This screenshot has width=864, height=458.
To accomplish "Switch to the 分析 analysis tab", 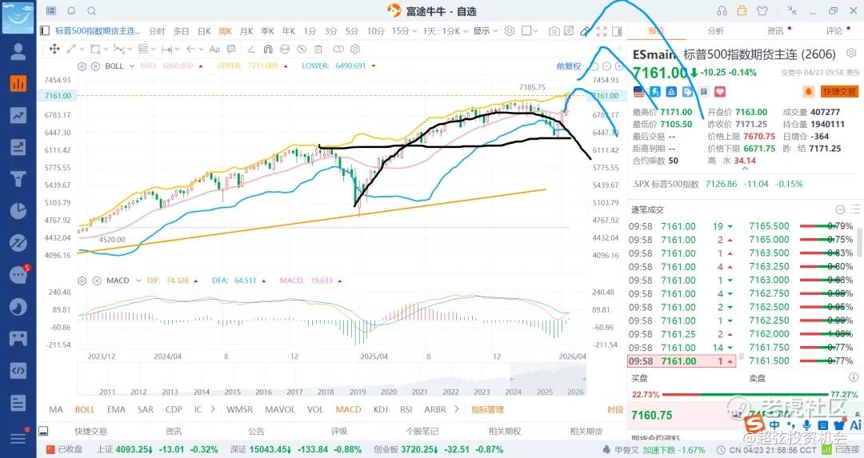I will click(715, 31).
